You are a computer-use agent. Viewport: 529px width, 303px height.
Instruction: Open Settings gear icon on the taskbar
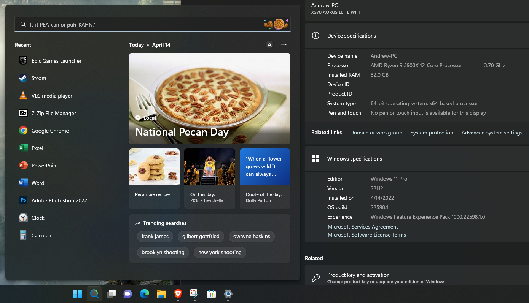click(x=228, y=294)
